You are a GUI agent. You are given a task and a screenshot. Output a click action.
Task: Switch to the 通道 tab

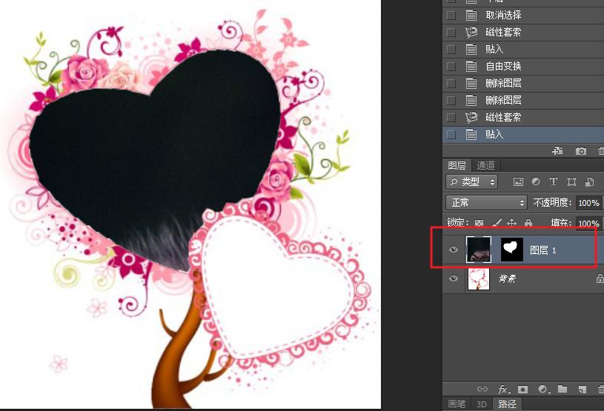pos(486,165)
